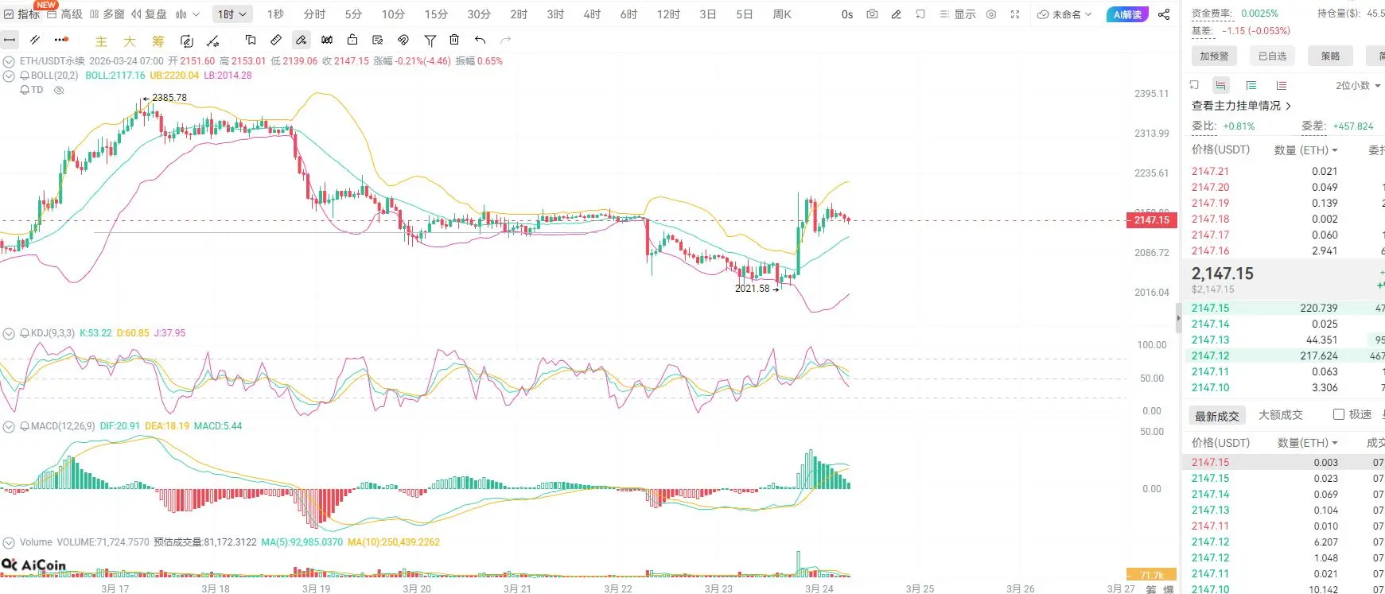Open the note edit tool icon
1385x594 pixels.
(x=378, y=40)
